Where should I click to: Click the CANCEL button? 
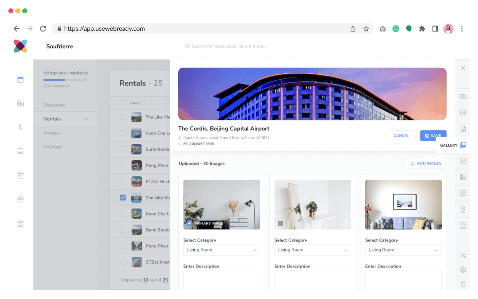click(401, 136)
